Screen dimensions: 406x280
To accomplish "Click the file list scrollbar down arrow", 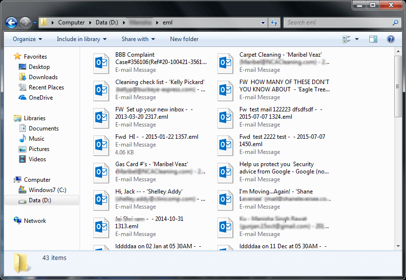I will coord(398,246).
